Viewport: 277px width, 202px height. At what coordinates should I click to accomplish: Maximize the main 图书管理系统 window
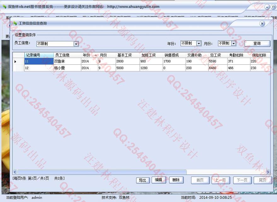(x=274, y=7)
